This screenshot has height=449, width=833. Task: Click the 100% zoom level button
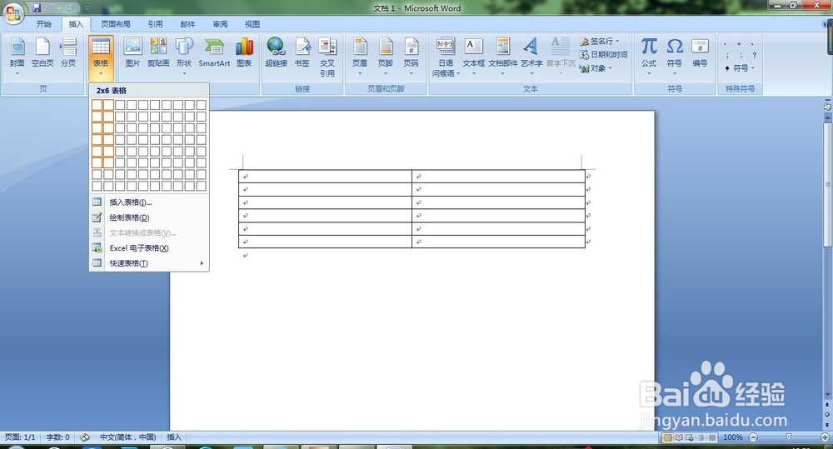(x=732, y=437)
